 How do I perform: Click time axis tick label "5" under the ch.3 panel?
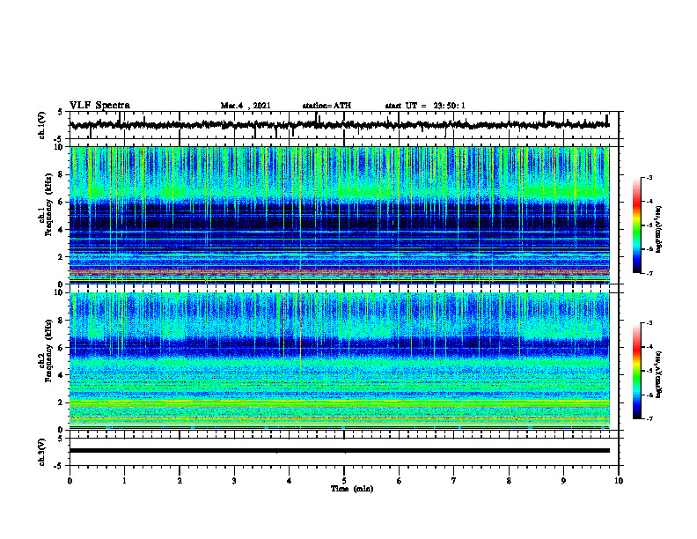pos(344,481)
